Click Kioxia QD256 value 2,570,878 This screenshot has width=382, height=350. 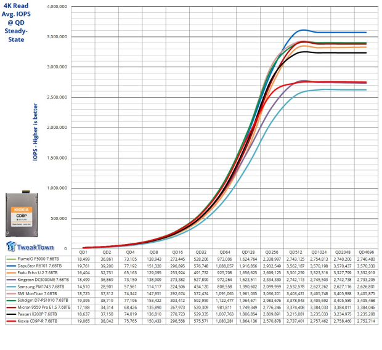272,321
